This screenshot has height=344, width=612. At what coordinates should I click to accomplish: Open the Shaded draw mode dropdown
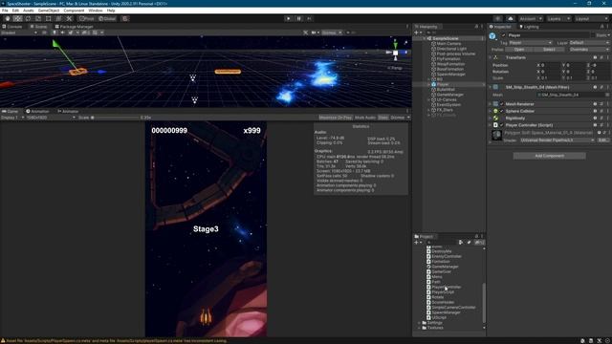tap(19, 32)
